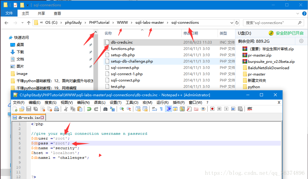Click the Copy toolbar icon in Notepad++

(73, 109)
